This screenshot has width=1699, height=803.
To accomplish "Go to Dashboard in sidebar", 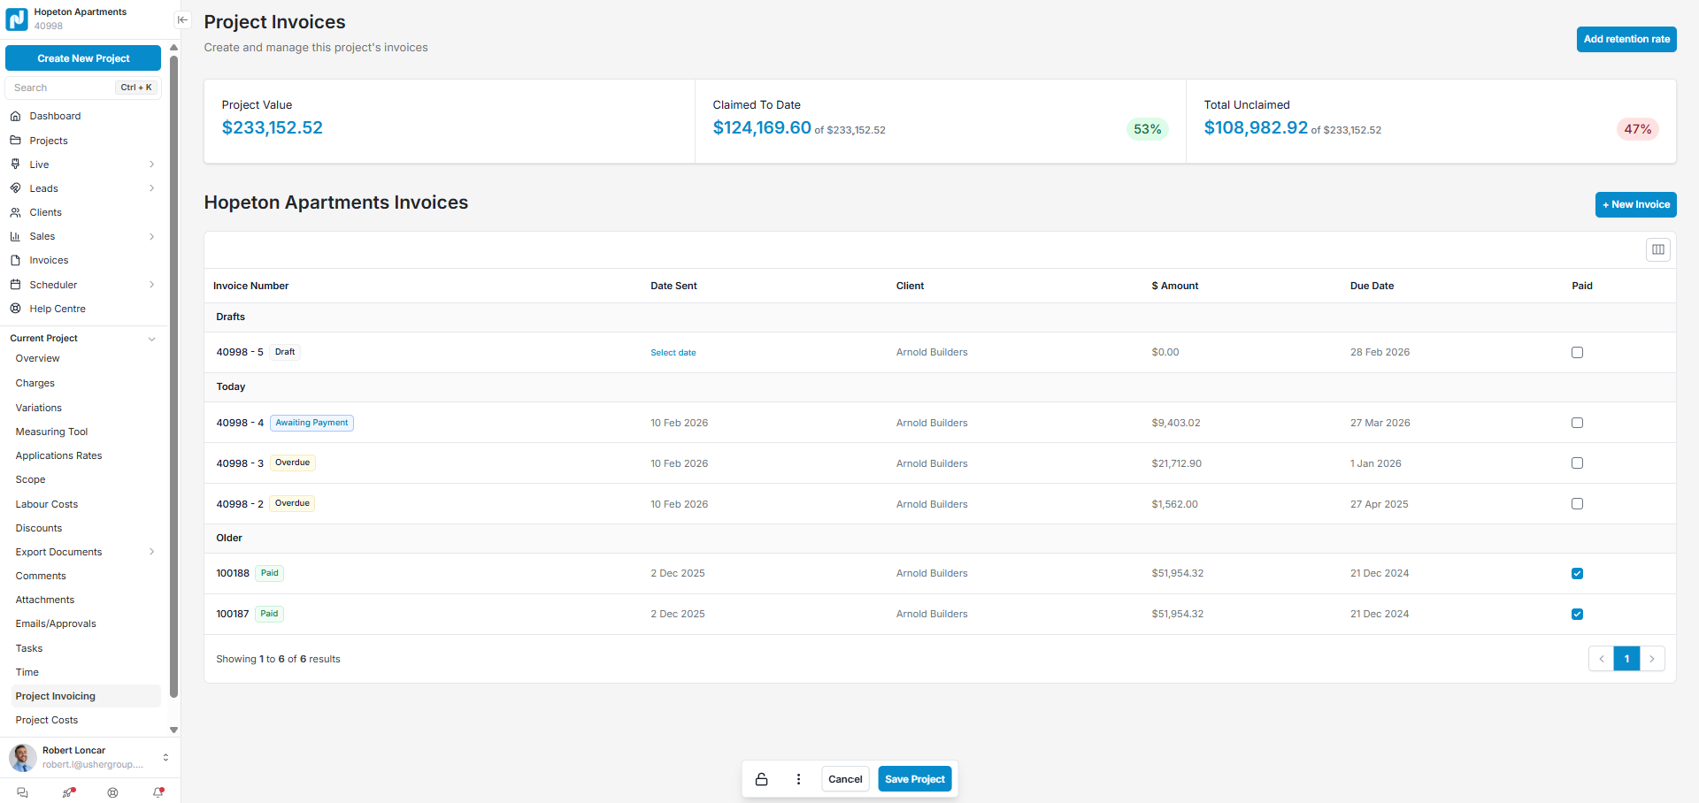I will (55, 116).
